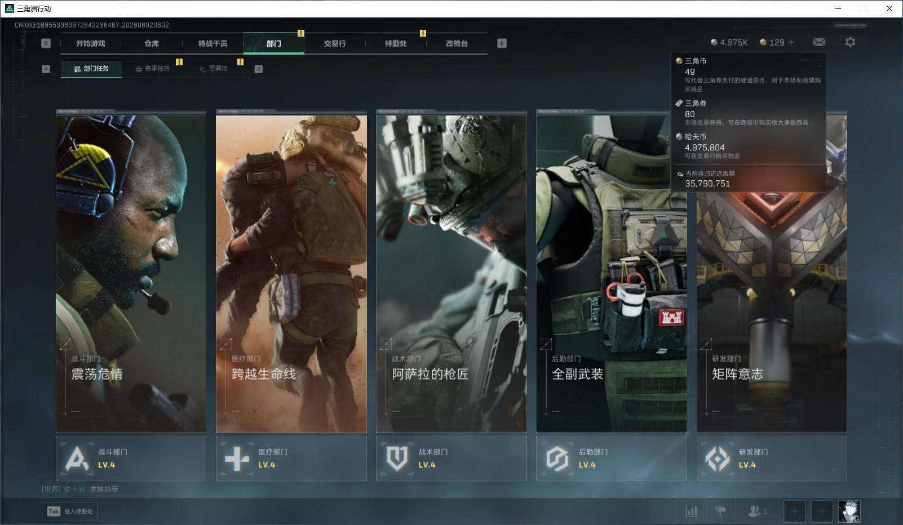Select the 部门任务 sub-tab
This screenshot has height=525, width=903.
(x=91, y=69)
